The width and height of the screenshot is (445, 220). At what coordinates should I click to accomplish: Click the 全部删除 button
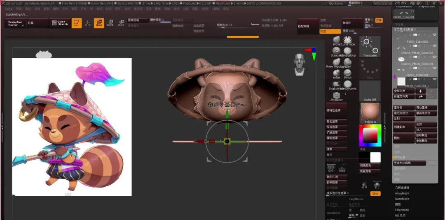(426, 140)
